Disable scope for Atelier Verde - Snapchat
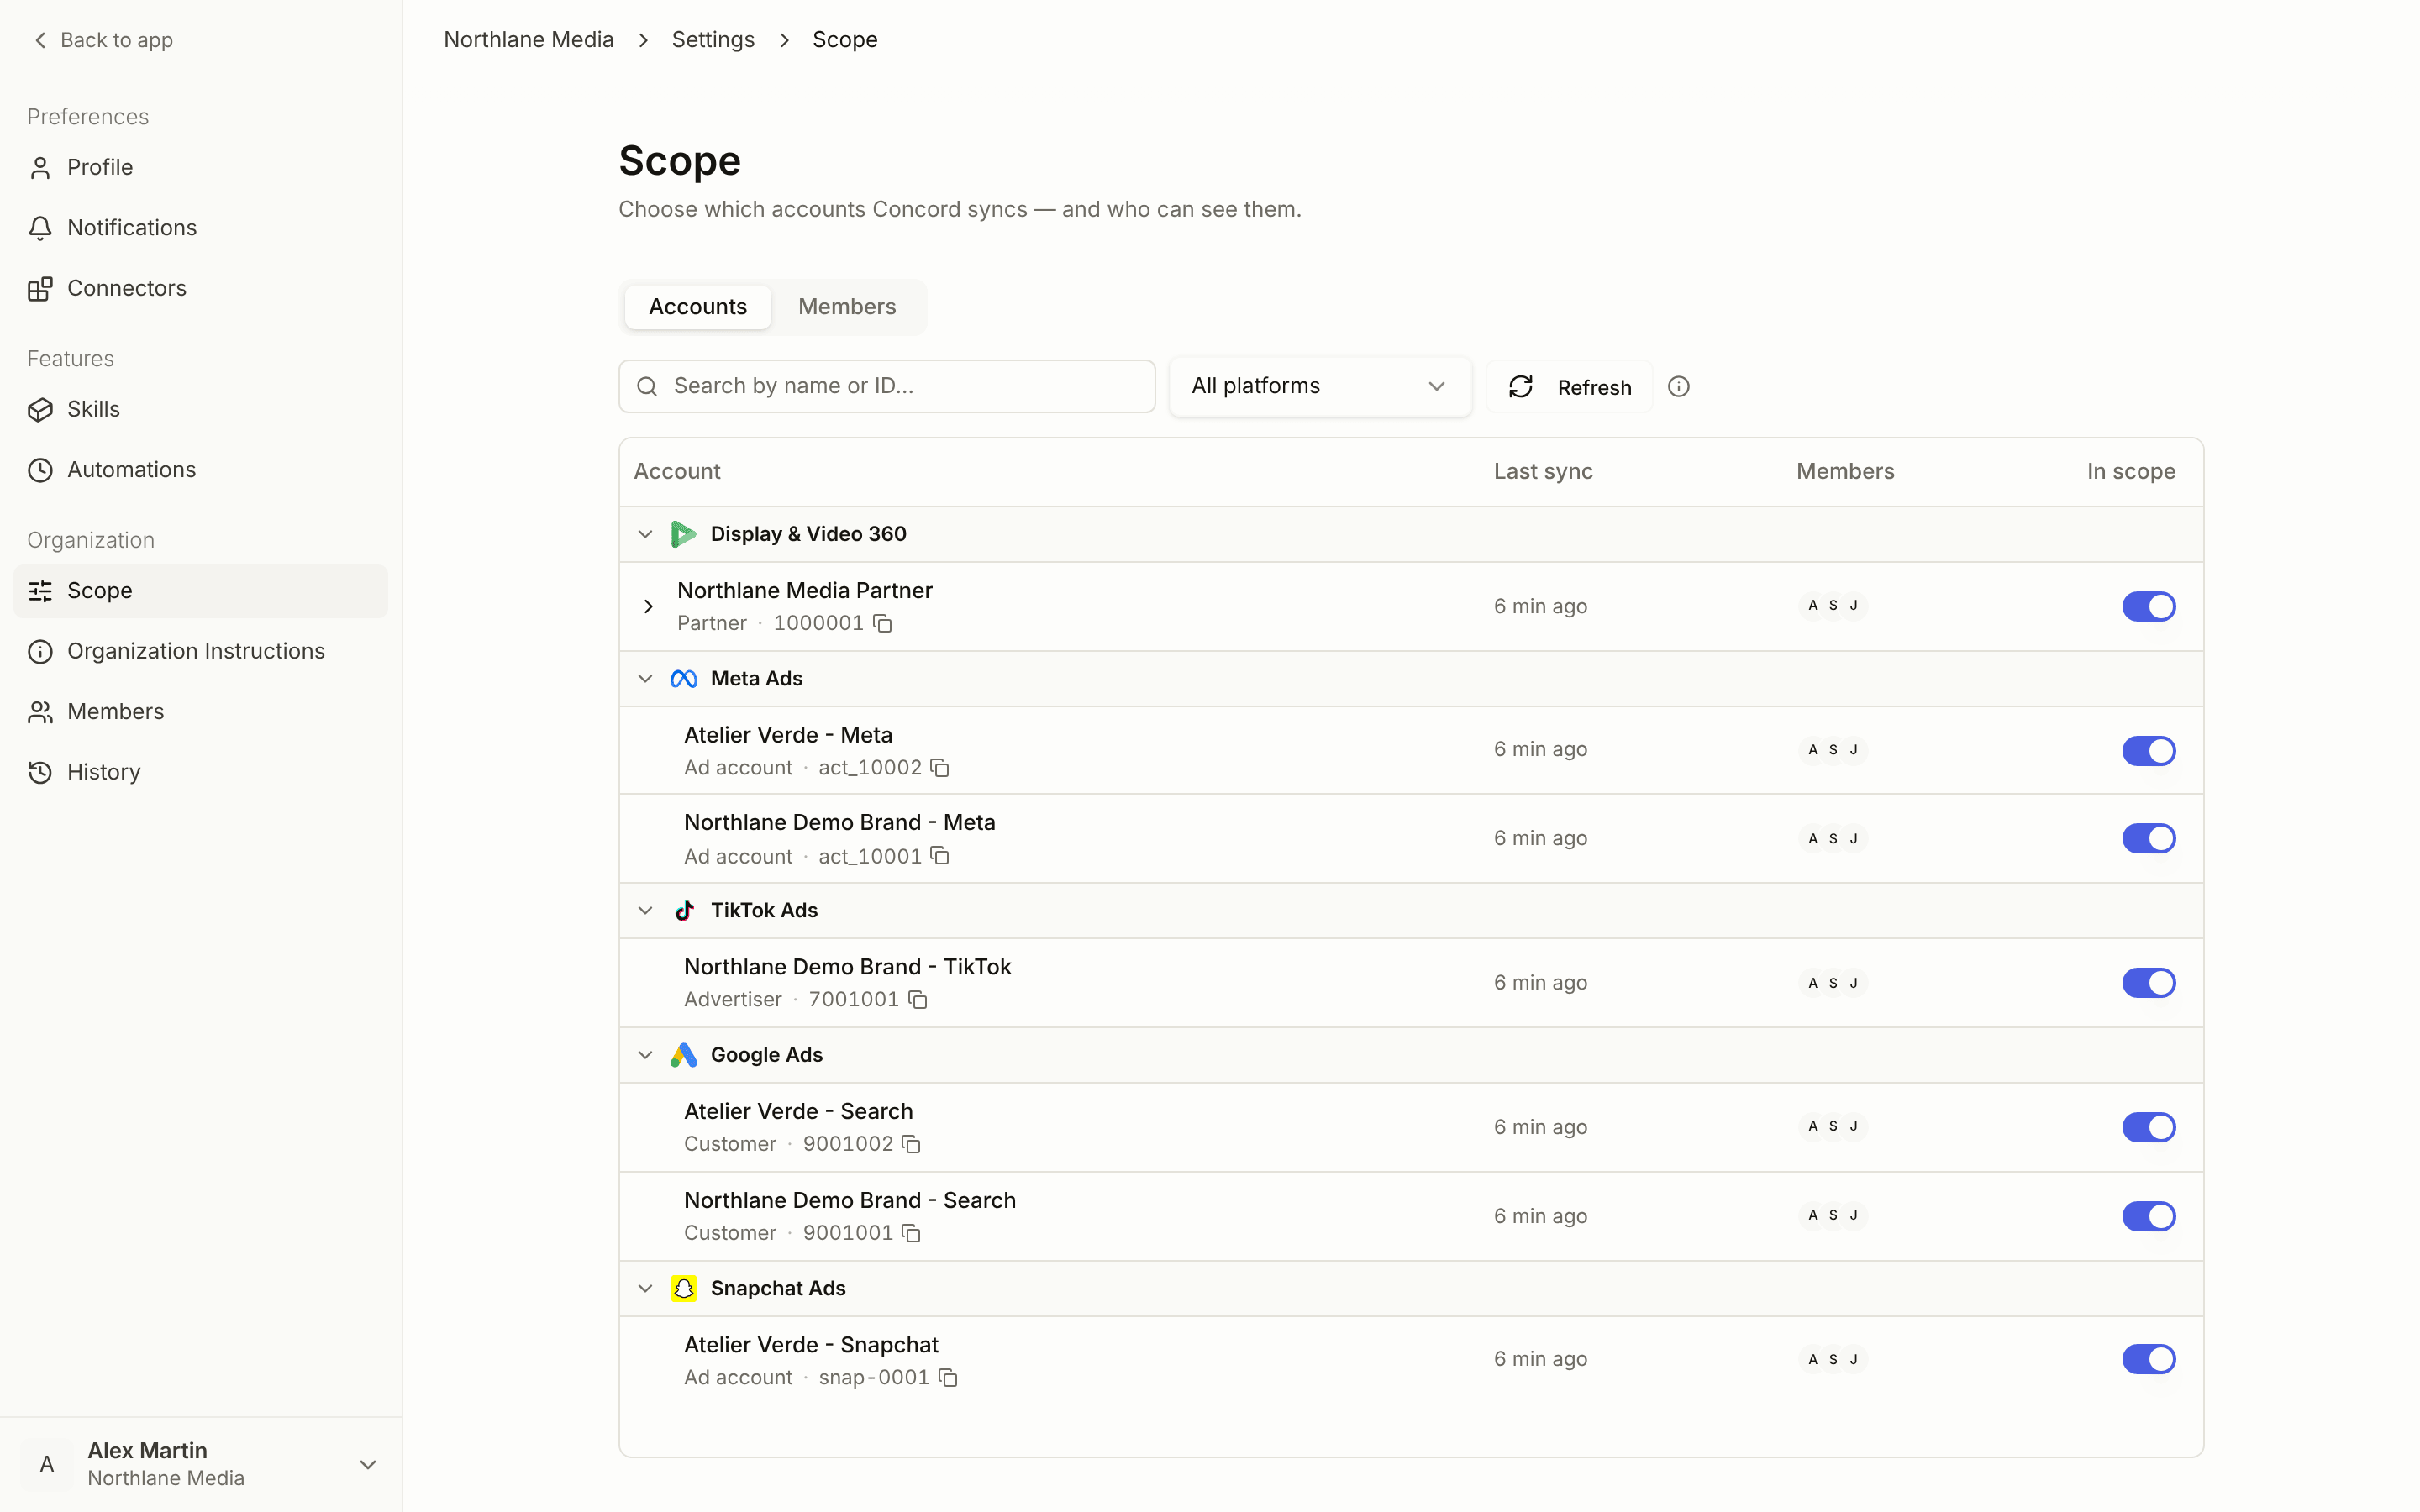 tap(2148, 1359)
